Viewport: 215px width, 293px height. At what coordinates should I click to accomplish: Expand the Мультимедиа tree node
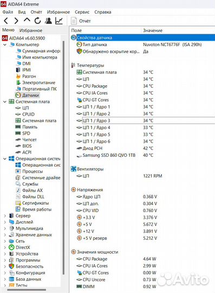click(5, 228)
